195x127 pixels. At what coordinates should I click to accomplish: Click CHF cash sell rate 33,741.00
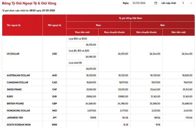[188, 90]
